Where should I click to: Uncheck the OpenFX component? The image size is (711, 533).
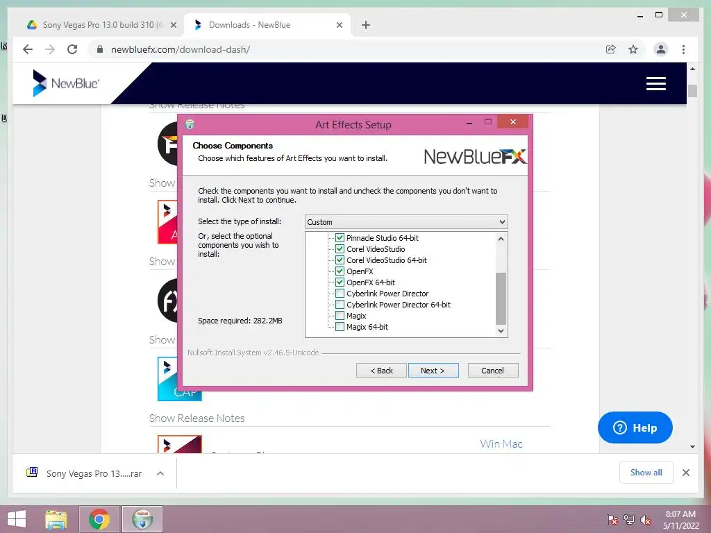340,271
